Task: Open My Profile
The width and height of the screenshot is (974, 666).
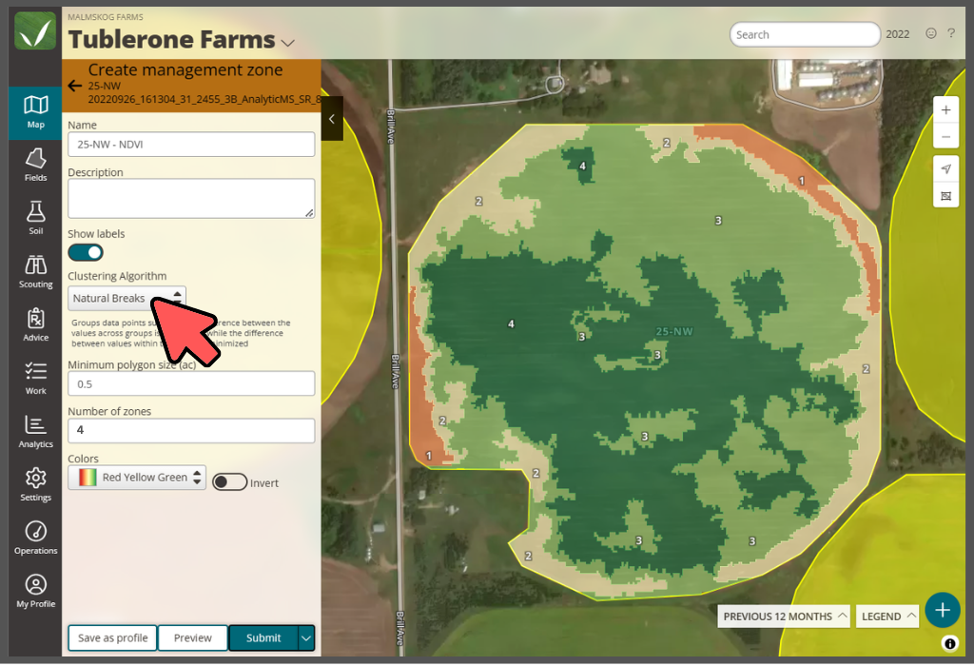Action: pyautogui.click(x=35, y=592)
